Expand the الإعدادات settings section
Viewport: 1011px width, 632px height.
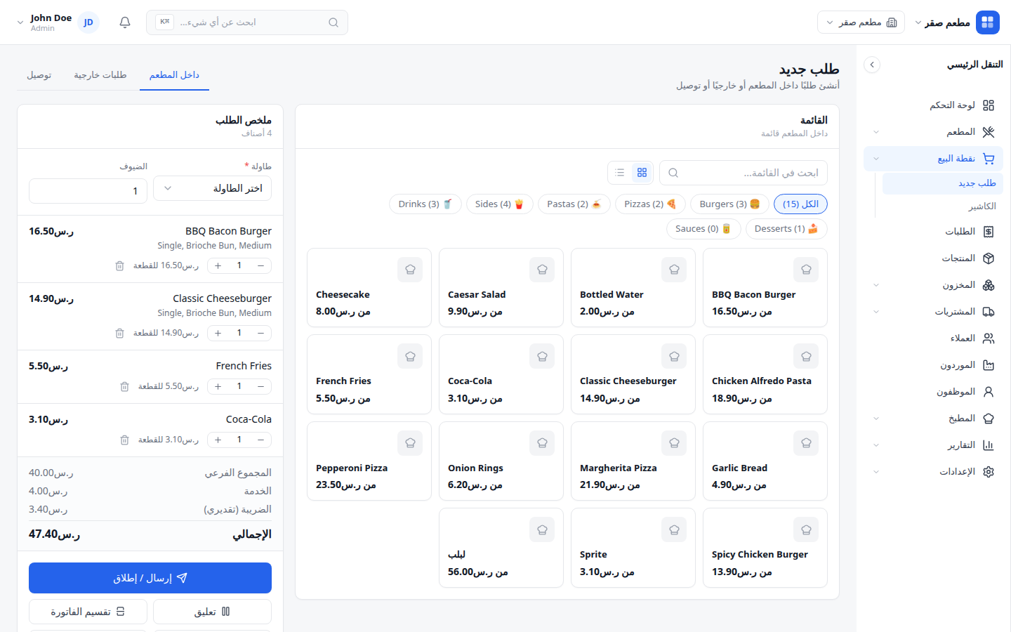tap(933, 472)
